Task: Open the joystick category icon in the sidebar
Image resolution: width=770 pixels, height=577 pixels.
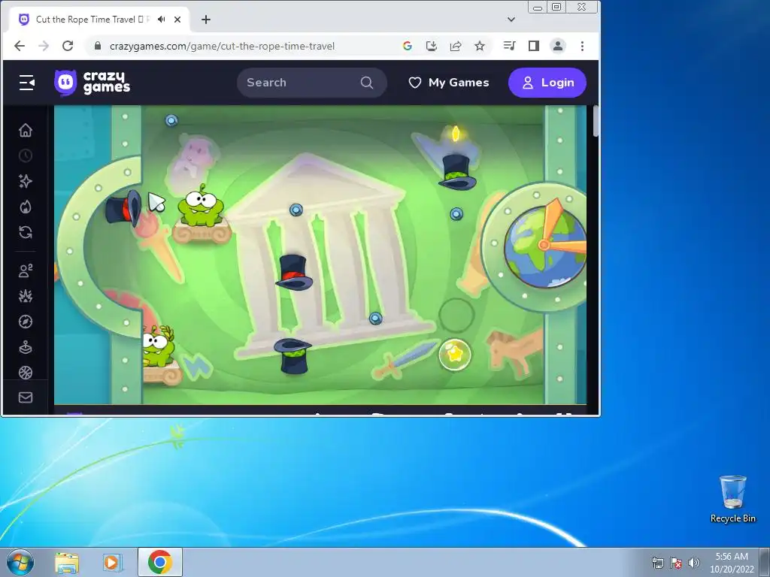Action: [x=26, y=347]
